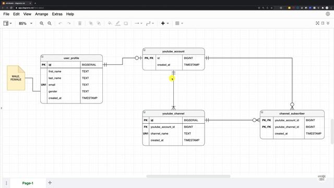Screen dimensions: 334x188
Task: Open the Extras menu
Action: tap(57, 14)
